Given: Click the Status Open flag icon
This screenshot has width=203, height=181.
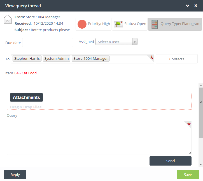Looking at the screenshot, I should point(118,24).
